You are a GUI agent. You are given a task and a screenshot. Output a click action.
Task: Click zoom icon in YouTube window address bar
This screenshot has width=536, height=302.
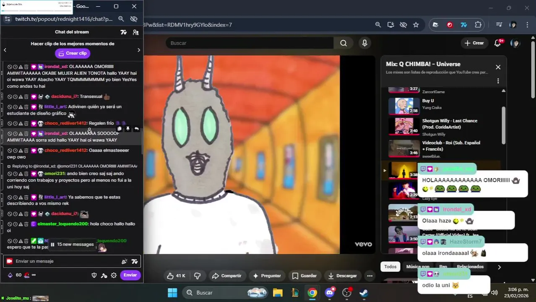tap(378, 25)
